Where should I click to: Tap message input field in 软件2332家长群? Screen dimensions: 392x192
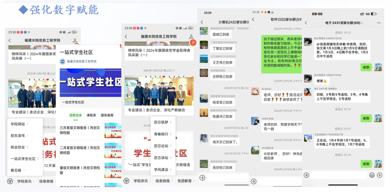click(x=280, y=182)
